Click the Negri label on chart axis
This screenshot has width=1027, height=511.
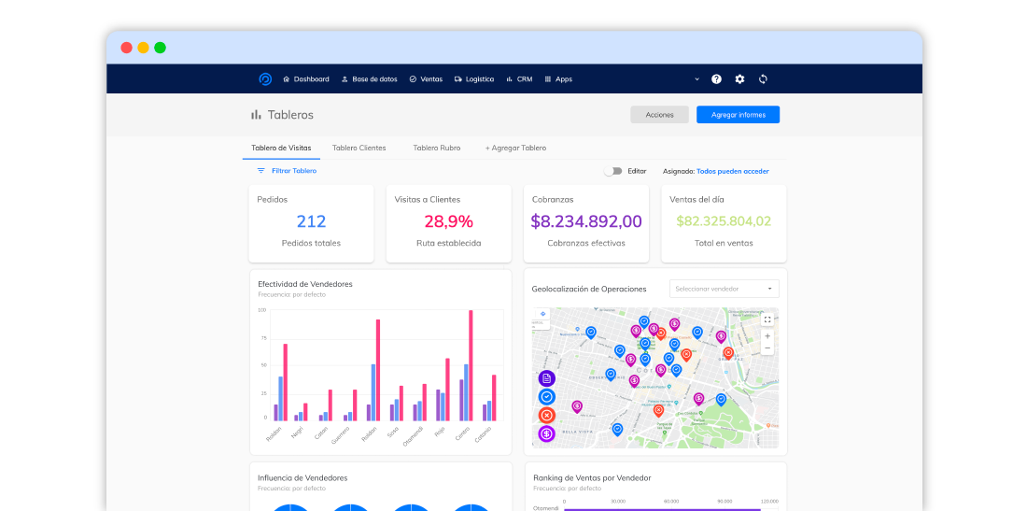click(x=297, y=433)
